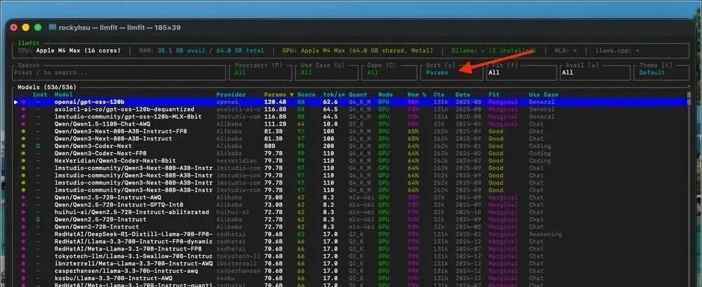The width and height of the screenshot is (702, 287).
Task: Click the Reasoning use case cell
Action: coord(545,234)
